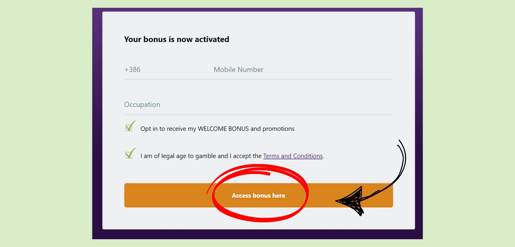Click the 'Occupation' placeholder text
This screenshot has width=515, height=247.
[142, 105]
